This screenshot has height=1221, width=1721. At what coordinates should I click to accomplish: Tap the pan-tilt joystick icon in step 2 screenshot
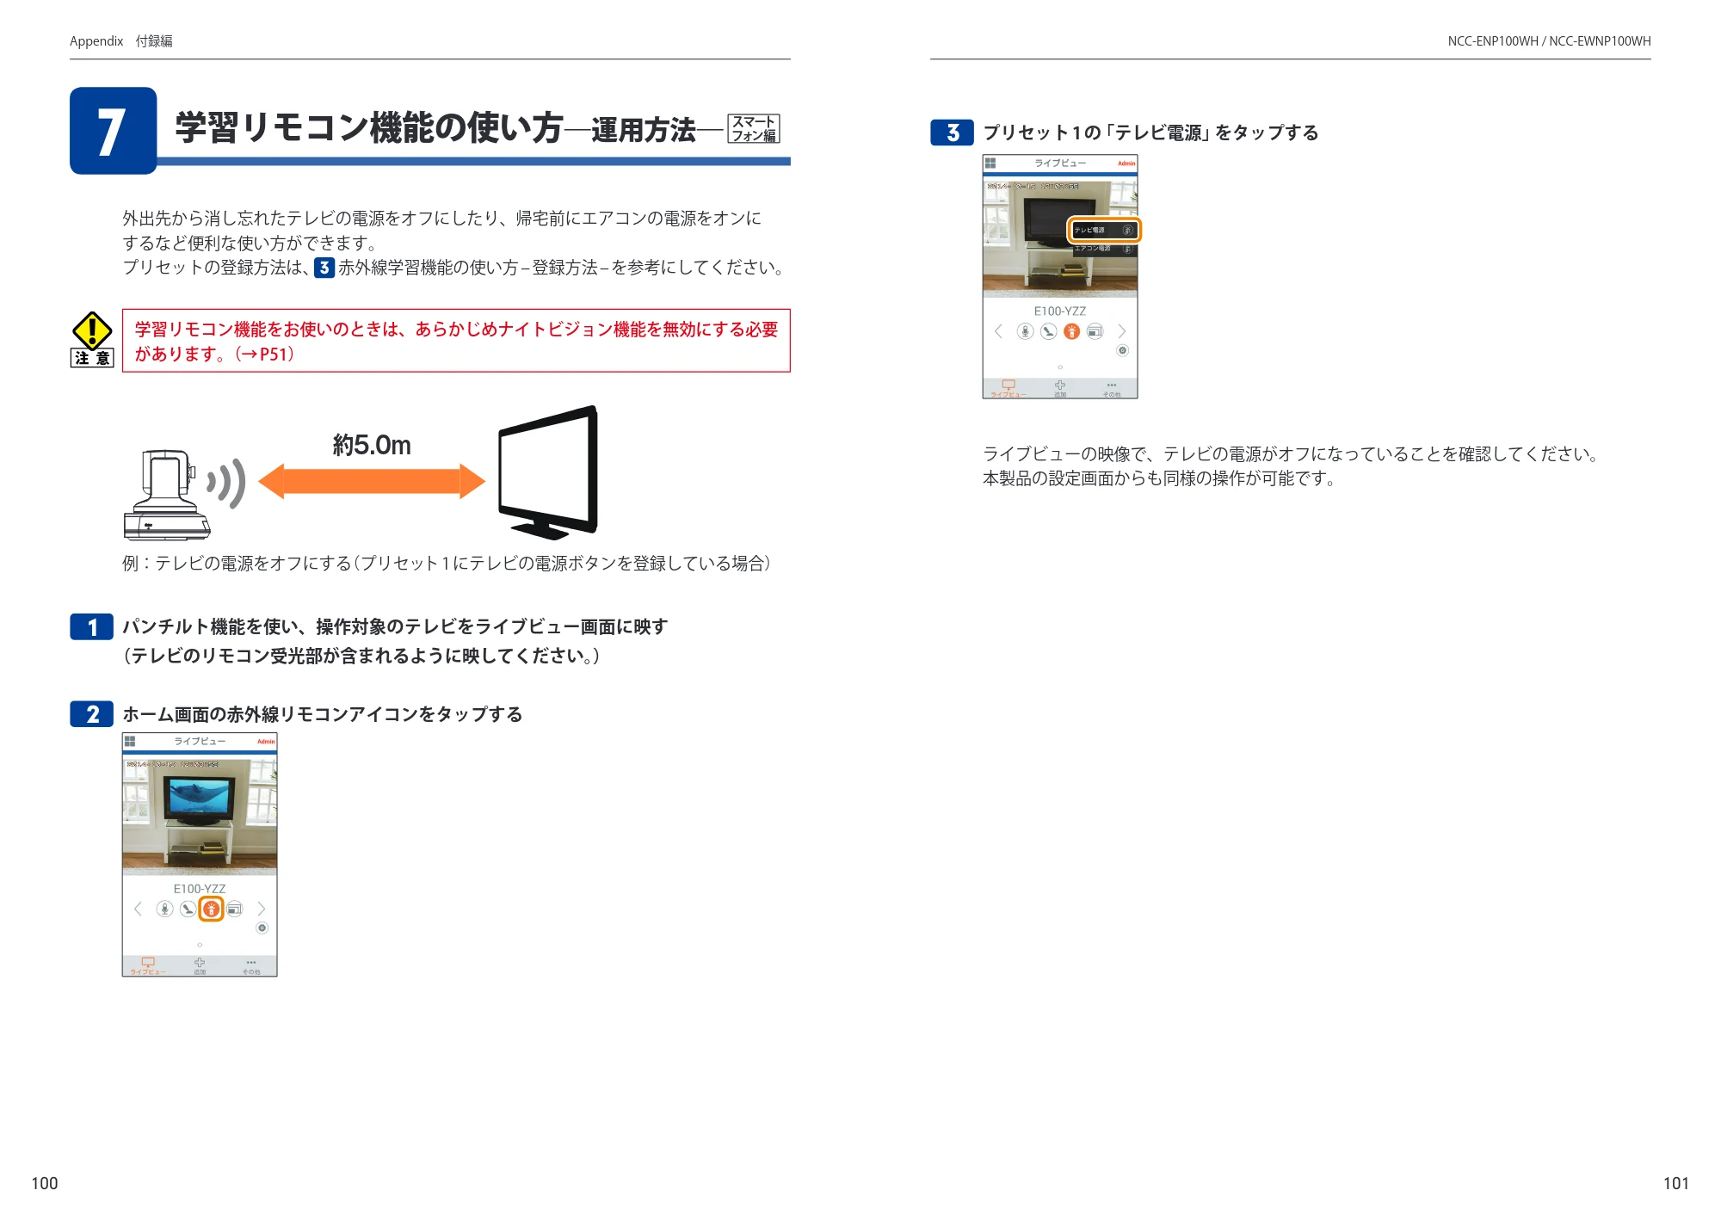pyautogui.click(x=188, y=909)
